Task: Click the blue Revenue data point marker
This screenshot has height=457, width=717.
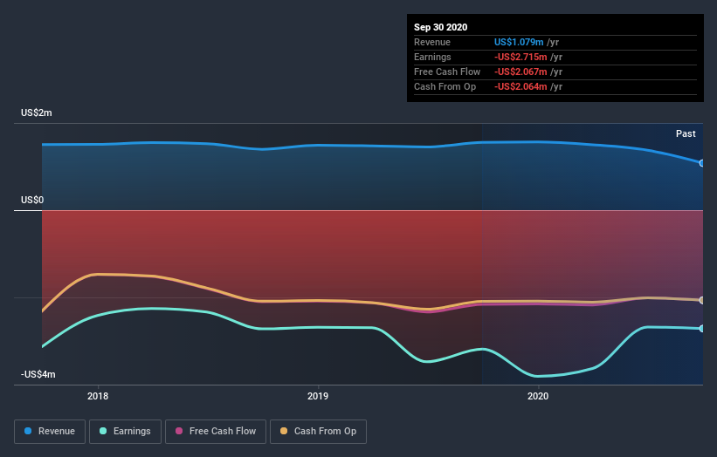Action: point(702,163)
